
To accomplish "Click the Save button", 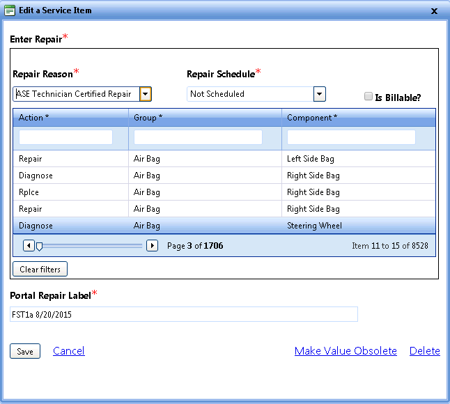I will point(25,351).
